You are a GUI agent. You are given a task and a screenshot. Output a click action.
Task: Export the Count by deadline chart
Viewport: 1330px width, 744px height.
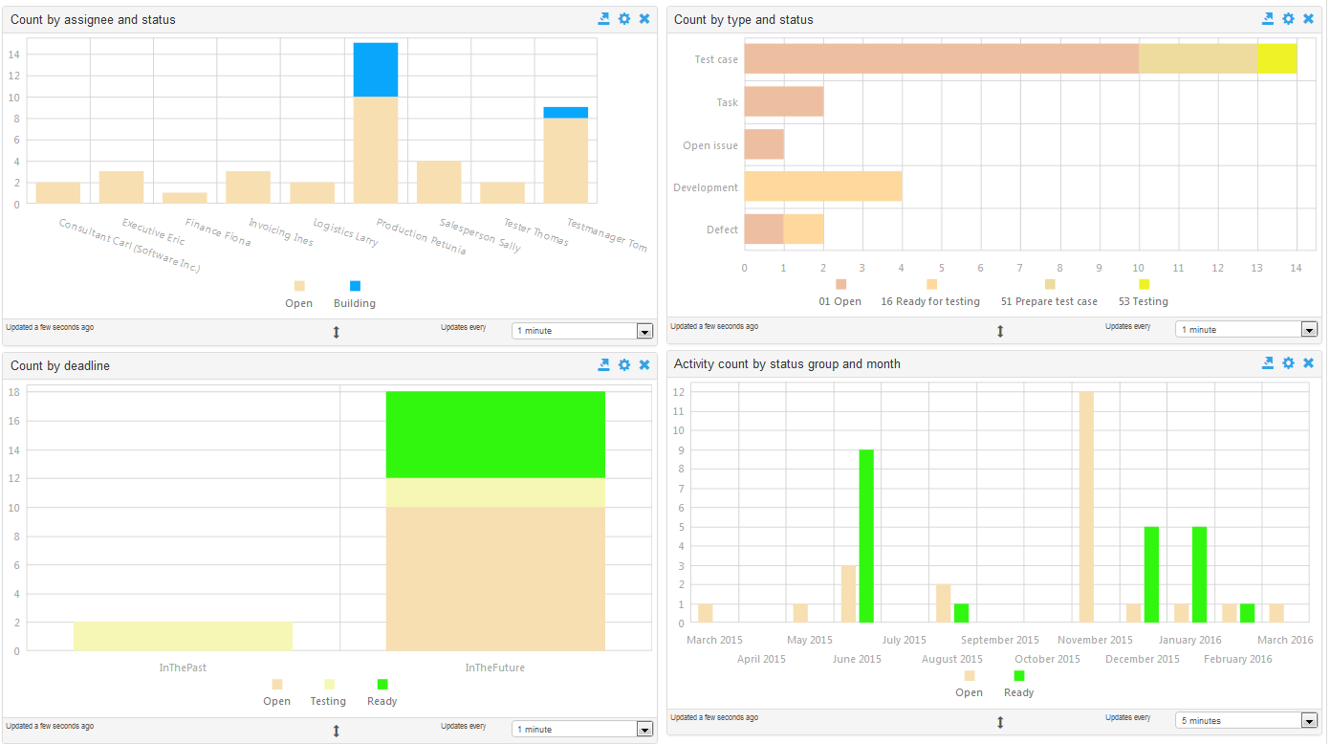click(x=603, y=365)
